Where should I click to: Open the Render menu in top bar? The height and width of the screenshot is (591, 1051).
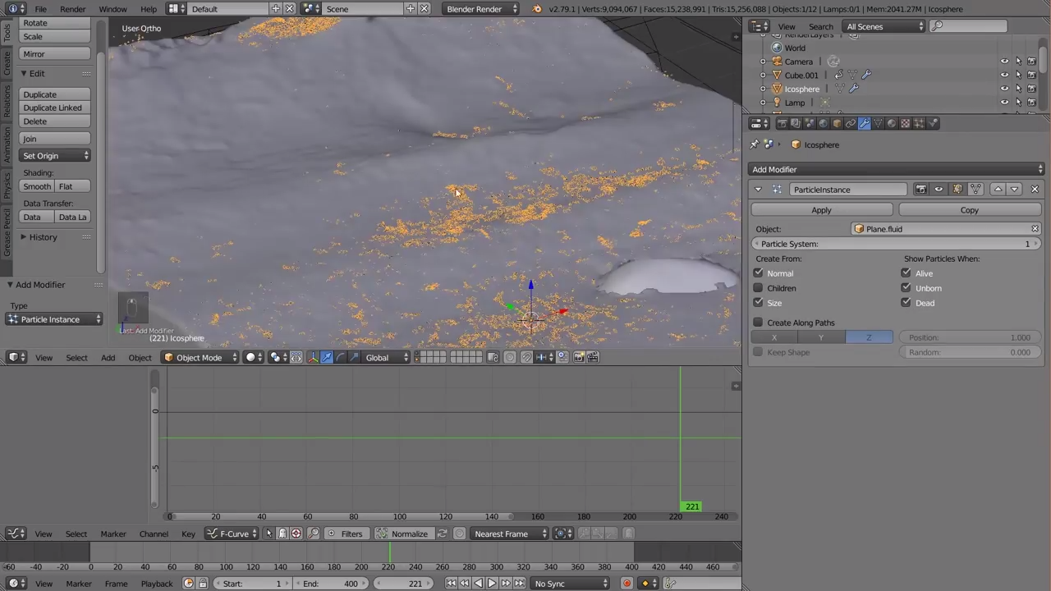point(72,9)
